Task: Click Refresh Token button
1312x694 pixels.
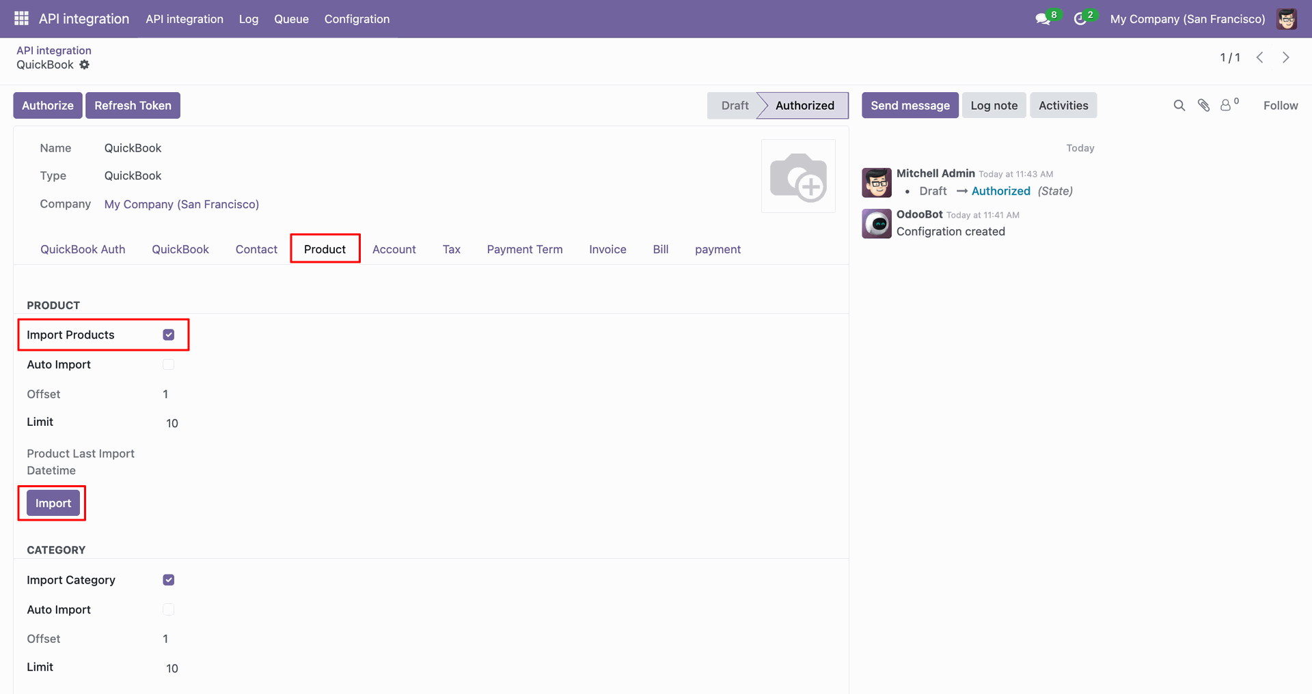Action: [x=133, y=105]
